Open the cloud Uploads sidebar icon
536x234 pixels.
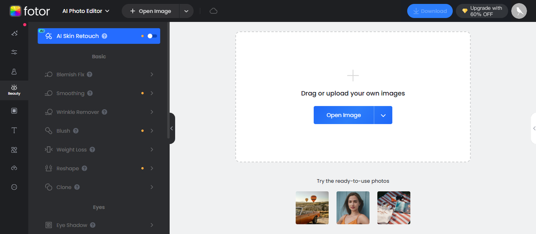[x=14, y=168]
